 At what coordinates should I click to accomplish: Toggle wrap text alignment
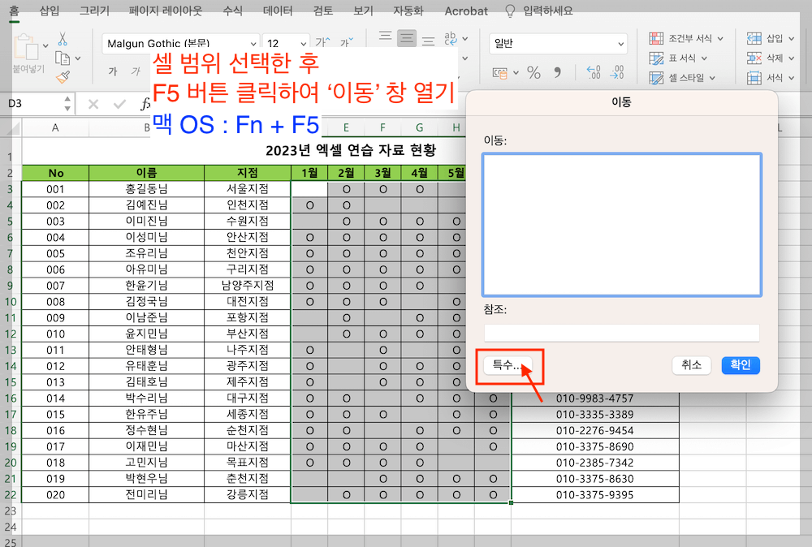(451, 39)
